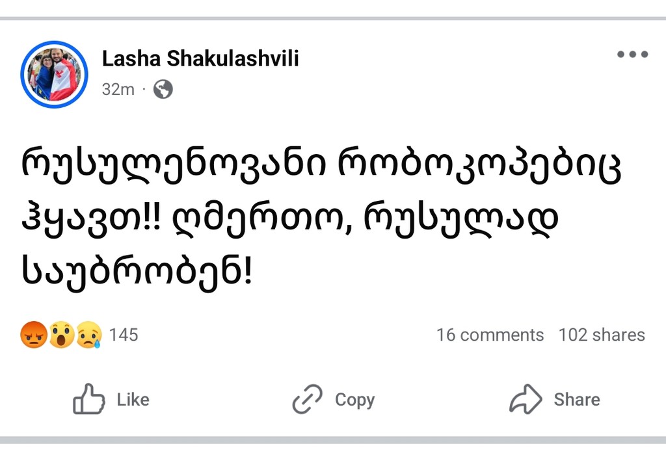The width and height of the screenshot is (666, 457).
Task: Click the globe public privacy icon
Action: click(162, 89)
